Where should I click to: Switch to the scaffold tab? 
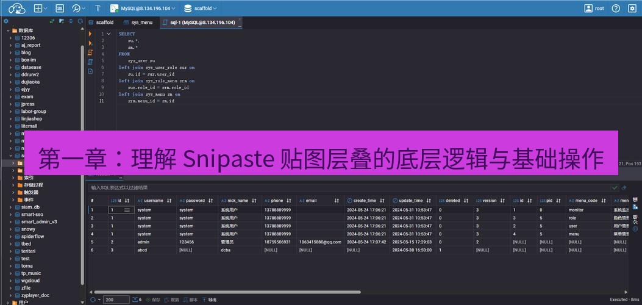101,23
